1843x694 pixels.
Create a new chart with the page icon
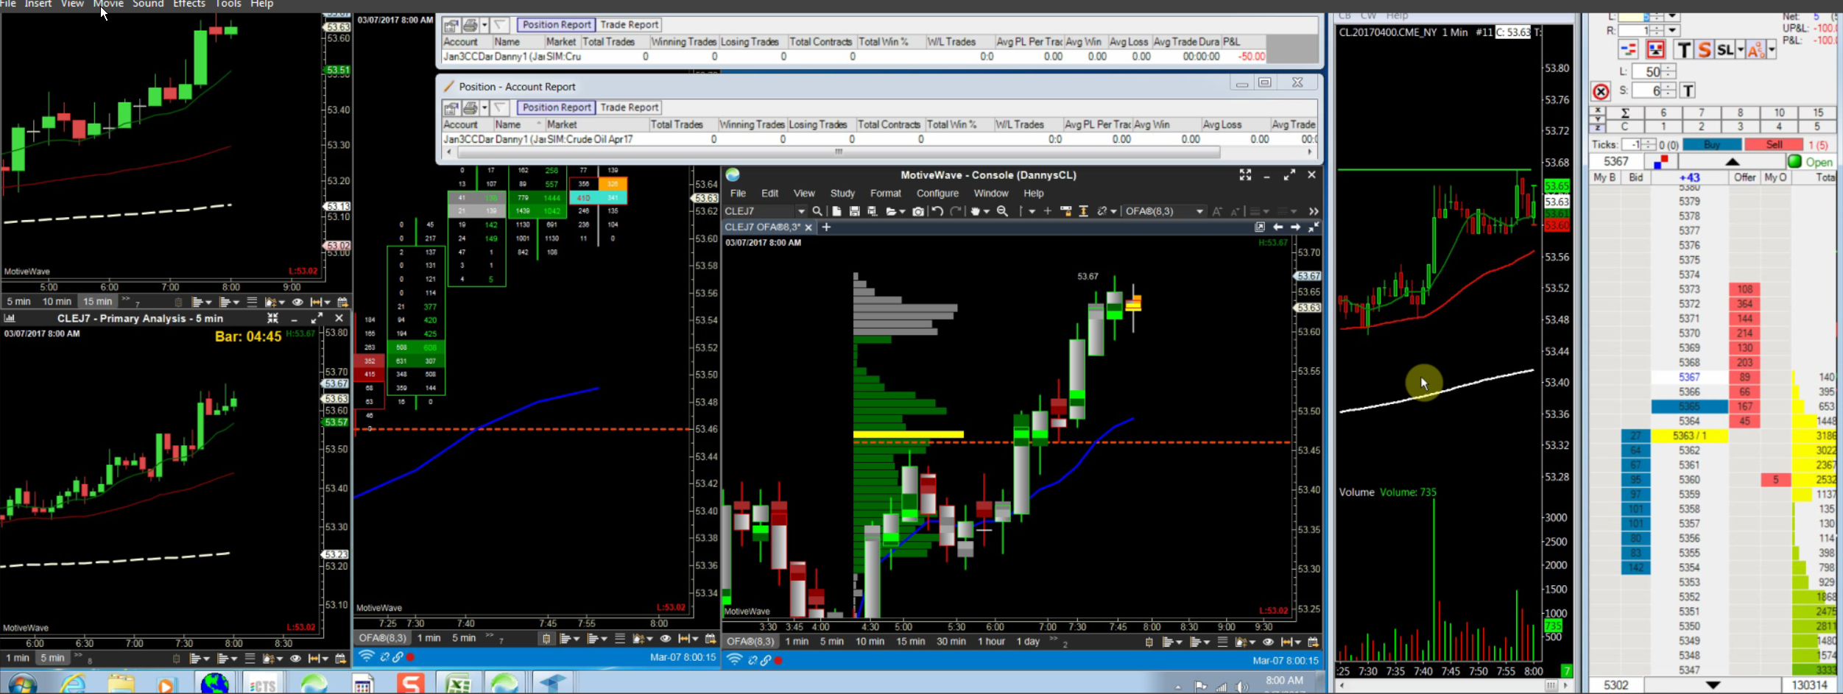tap(836, 211)
